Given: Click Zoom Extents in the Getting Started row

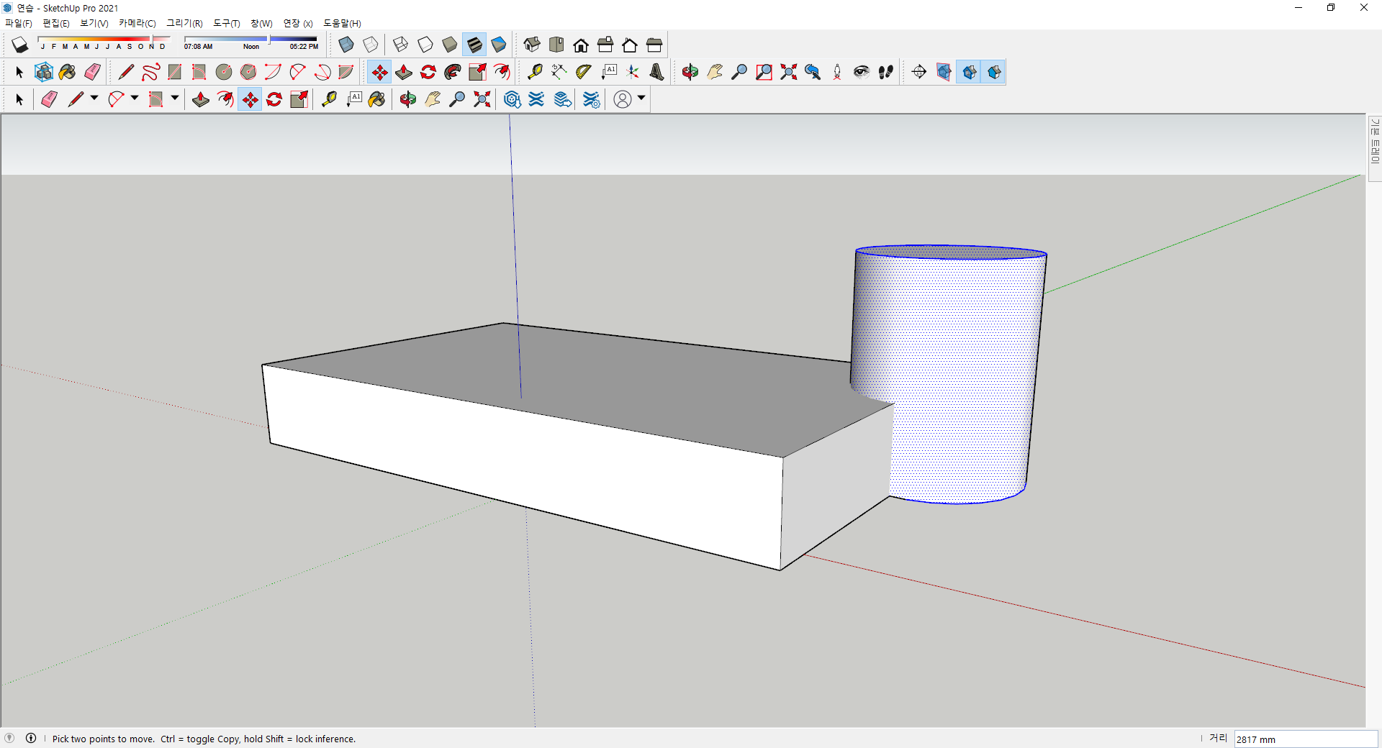Looking at the screenshot, I should [482, 99].
